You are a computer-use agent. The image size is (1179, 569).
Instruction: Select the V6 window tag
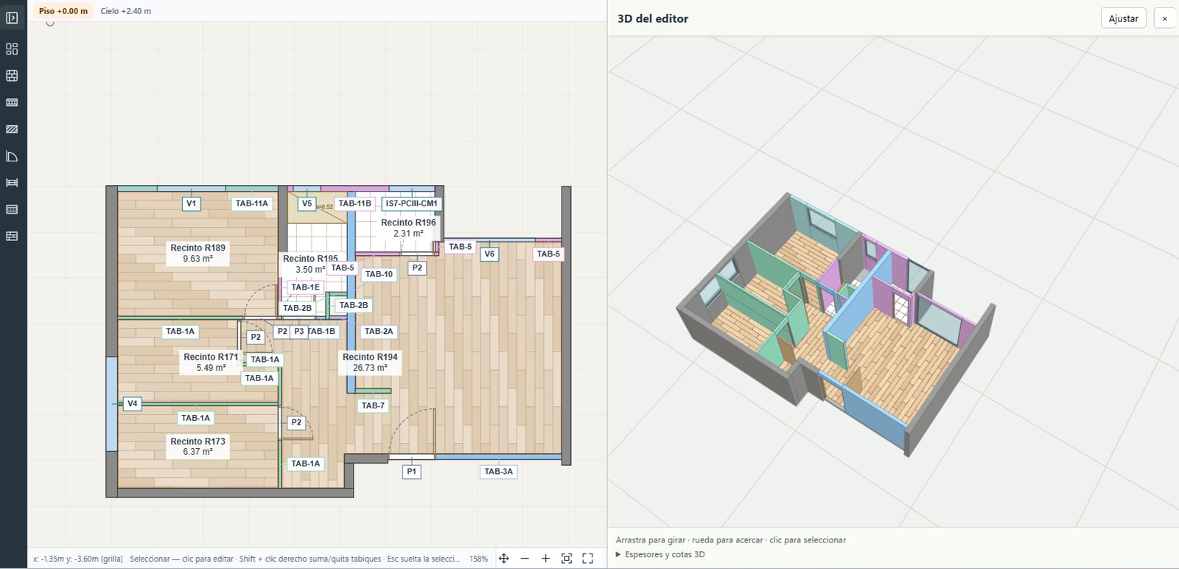[x=489, y=254]
